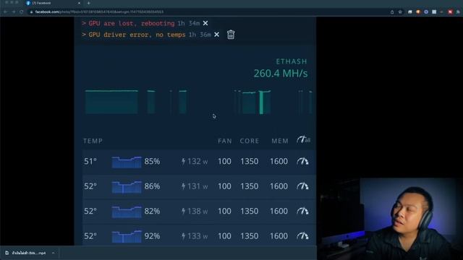Click the 132 w power reading

pyautogui.click(x=195, y=161)
